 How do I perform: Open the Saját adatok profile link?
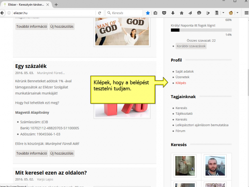click(185, 71)
